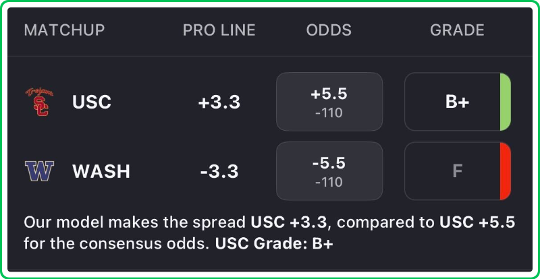Screen dimensions: 540x279
Task: Open the USC B+ grade box
Action: [x=452, y=102]
